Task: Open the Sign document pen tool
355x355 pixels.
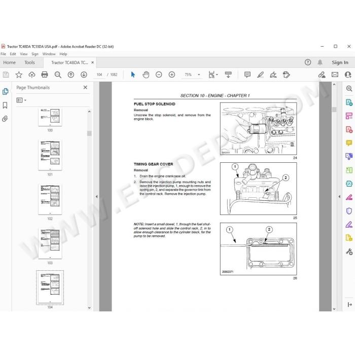Action: click(273, 75)
